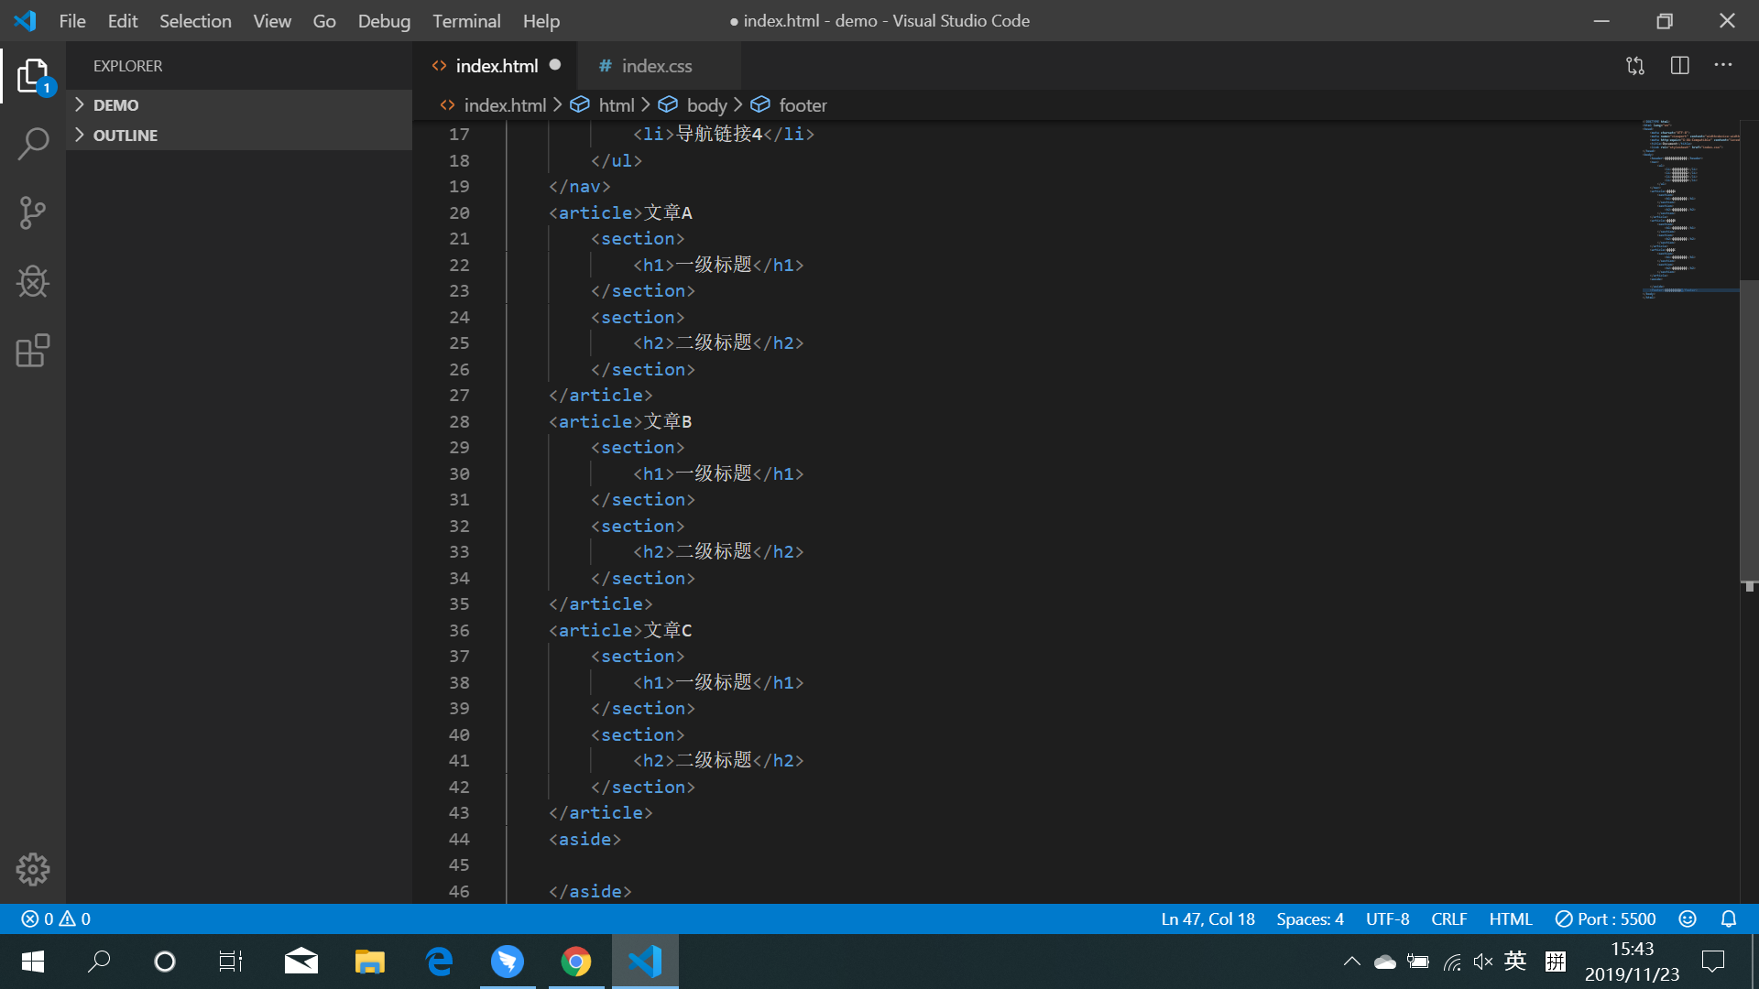Change indentation via Spaces: 4
This screenshot has height=989, width=1759.
click(x=1310, y=918)
